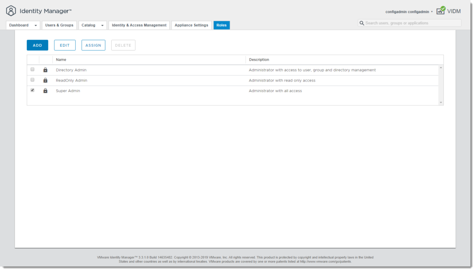Image resolution: width=475 pixels, height=271 pixels.
Task: Click the role list scroll-down arrow
Action: 441,102
